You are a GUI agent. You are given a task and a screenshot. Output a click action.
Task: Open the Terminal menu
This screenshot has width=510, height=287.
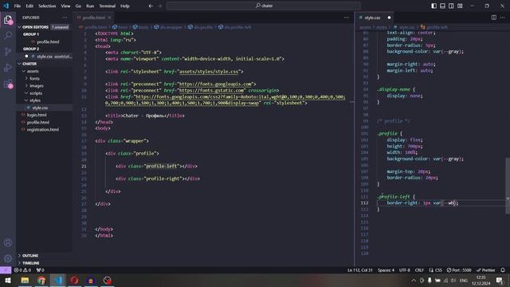(108, 6)
